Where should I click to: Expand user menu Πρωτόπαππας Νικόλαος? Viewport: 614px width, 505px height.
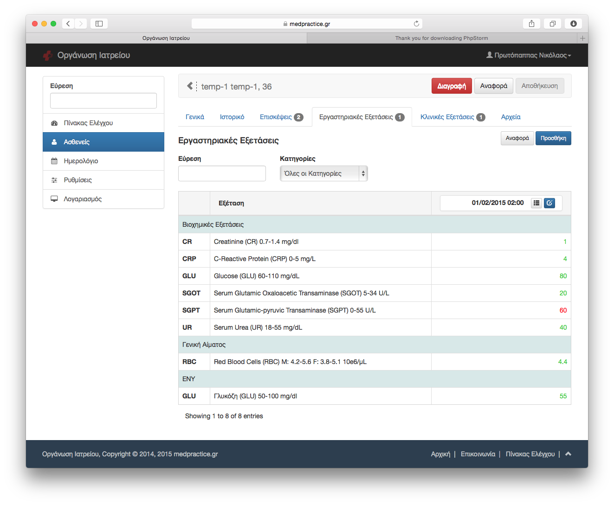(x=529, y=55)
